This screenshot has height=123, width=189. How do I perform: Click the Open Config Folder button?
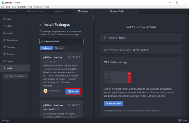pos(15,76)
